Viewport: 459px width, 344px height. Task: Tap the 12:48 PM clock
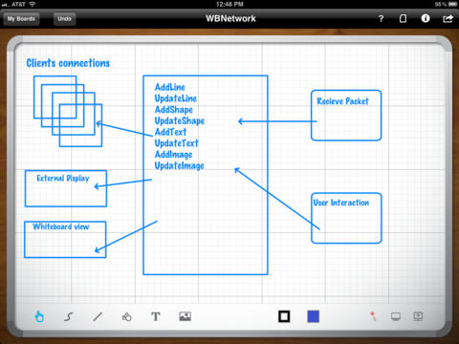coord(229,4)
